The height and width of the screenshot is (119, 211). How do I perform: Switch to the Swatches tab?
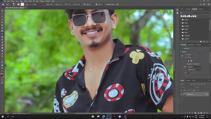[x=188, y=9]
